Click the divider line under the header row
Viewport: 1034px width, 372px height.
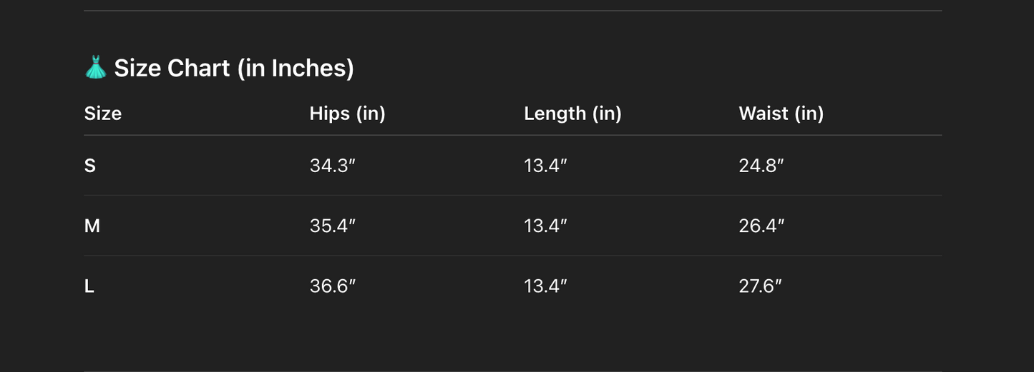click(x=512, y=135)
